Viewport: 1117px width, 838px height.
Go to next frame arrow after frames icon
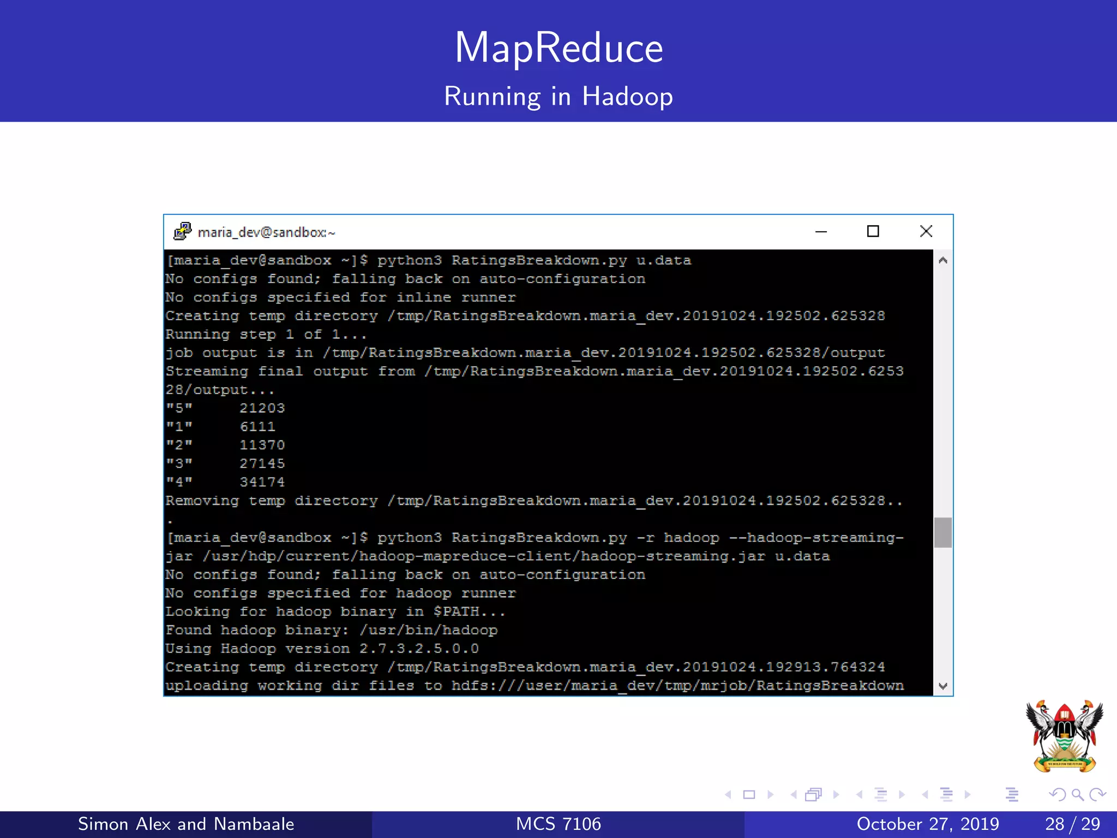tap(836, 795)
